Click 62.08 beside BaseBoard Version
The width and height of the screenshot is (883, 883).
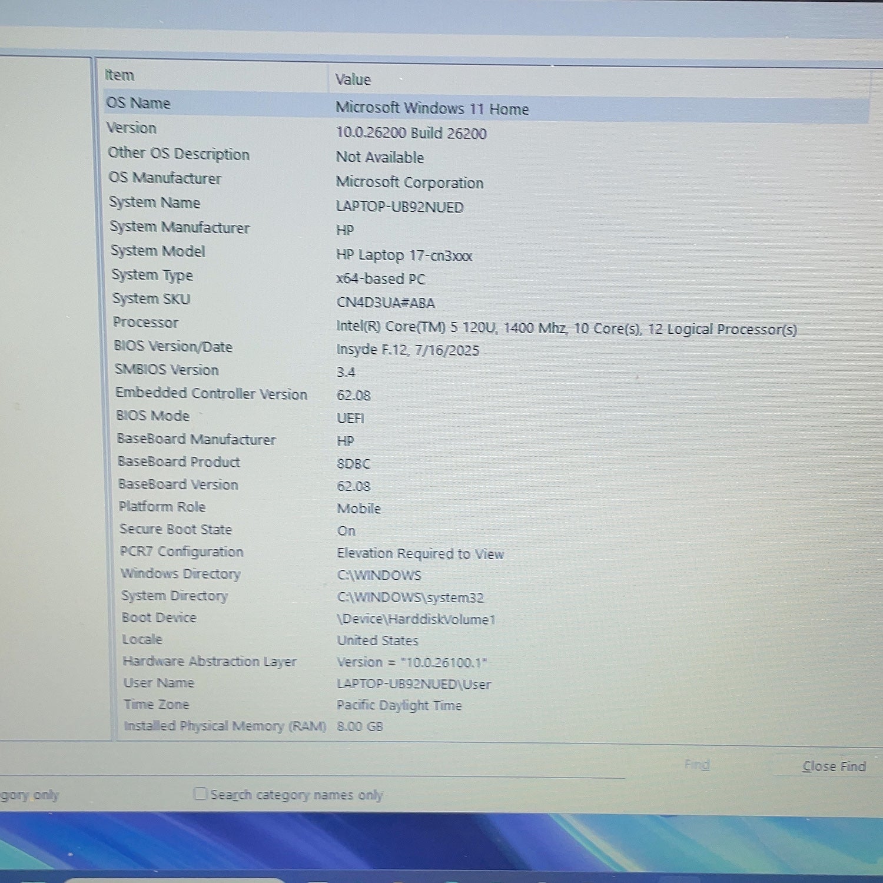point(354,486)
